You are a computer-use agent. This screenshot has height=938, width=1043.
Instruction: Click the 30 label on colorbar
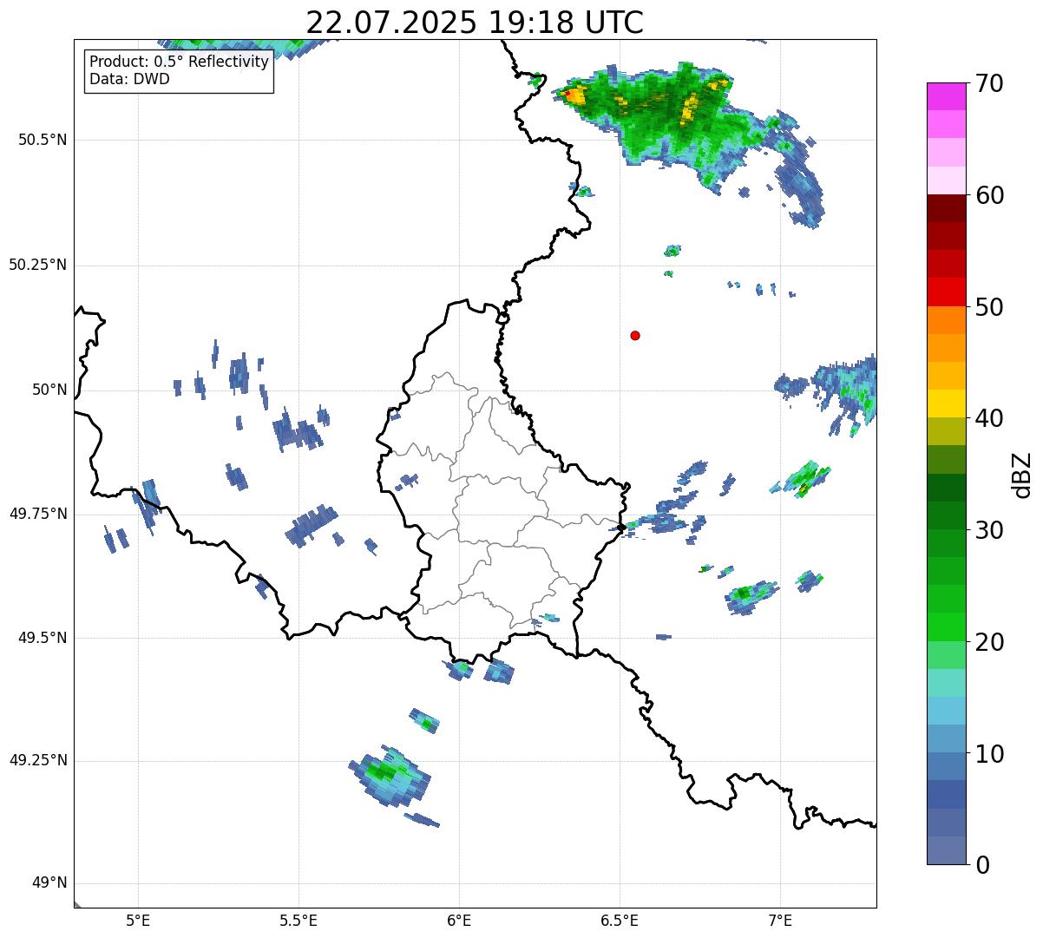pos(989,530)
